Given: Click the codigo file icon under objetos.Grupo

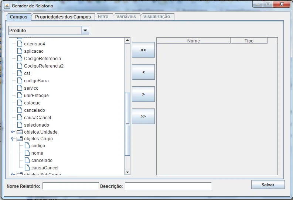Looking at the screenshot, I should [x=27, y=145].
